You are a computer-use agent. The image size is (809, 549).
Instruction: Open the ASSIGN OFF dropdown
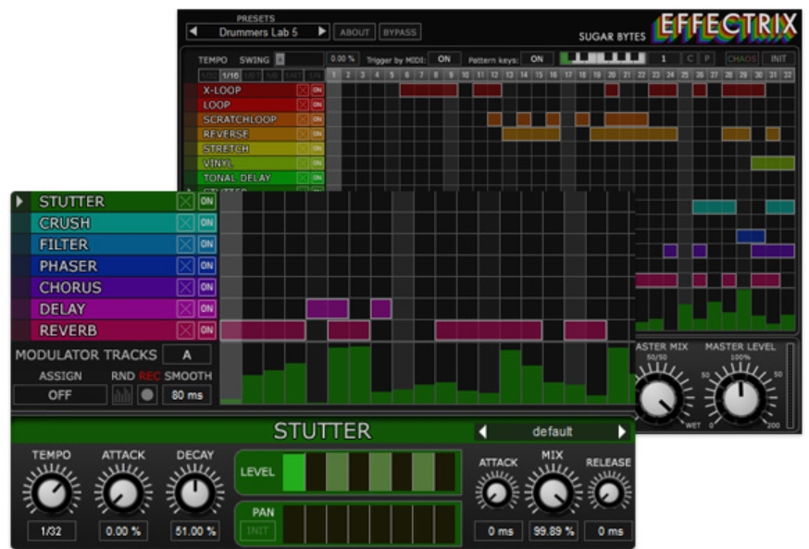60,395
